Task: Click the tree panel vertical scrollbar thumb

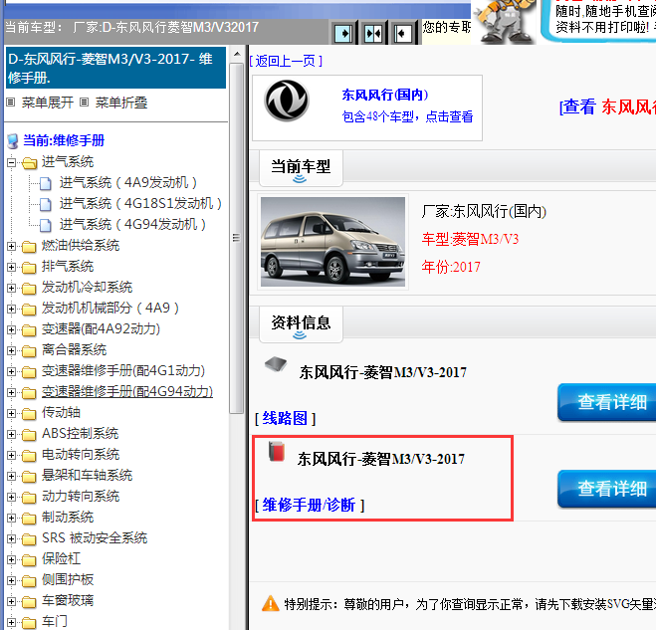Action: tap(237, 239)
